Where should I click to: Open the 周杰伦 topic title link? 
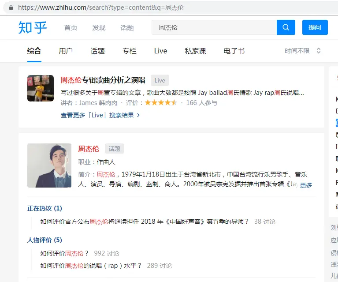[x=89, y=149]
